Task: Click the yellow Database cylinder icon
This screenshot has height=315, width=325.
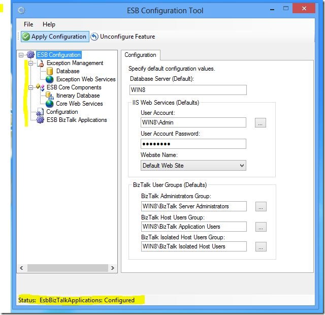Action: pos(50,71)
